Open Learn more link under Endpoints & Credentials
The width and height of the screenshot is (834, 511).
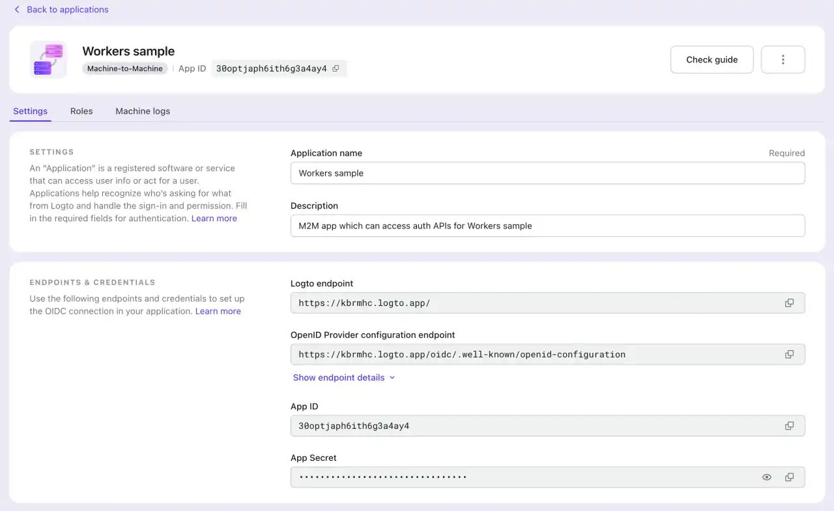click(x=218, y=311)
